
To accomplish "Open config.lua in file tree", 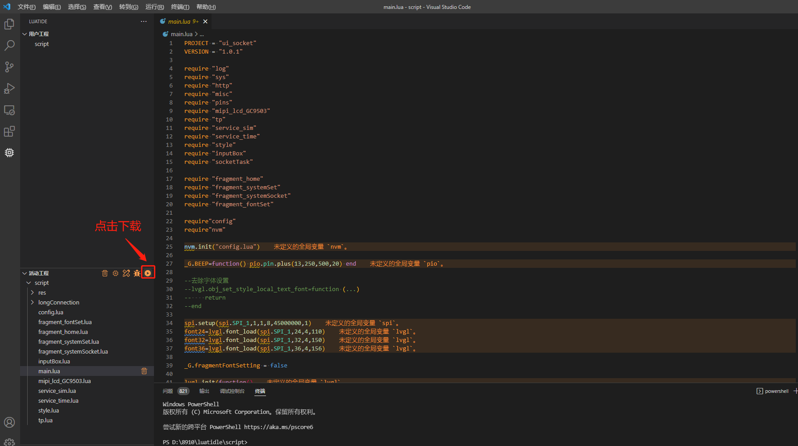I will [51, 312].
